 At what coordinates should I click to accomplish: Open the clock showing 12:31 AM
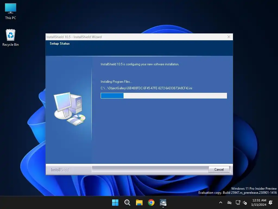(x=259, y=202)
